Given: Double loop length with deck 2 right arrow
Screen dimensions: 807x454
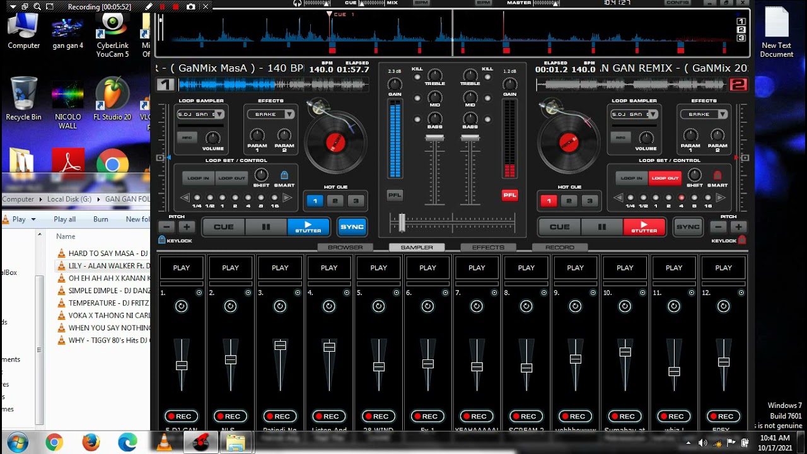Looking at the screenshot, I should tap(720, 198).
